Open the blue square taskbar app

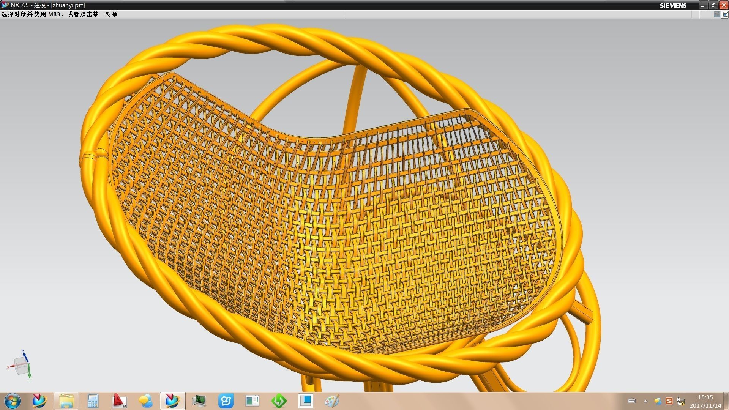pyautogui.click(x=306, y=401)
